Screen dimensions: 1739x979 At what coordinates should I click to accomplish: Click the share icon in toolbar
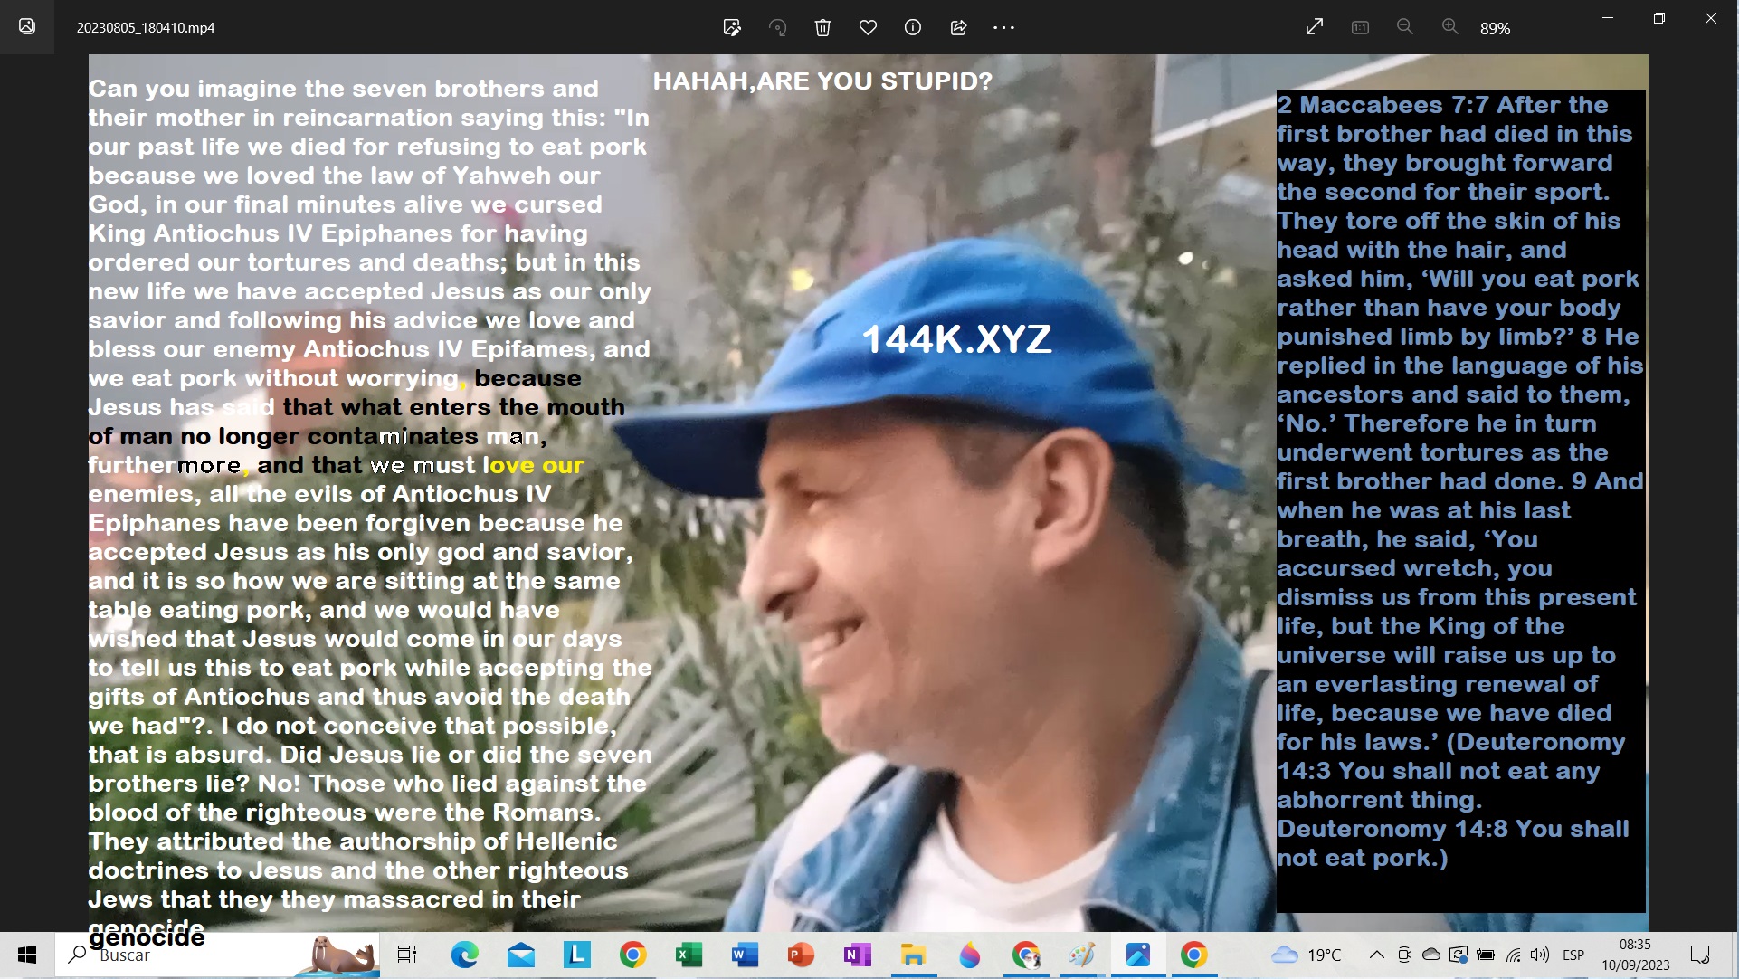[958, 27]
